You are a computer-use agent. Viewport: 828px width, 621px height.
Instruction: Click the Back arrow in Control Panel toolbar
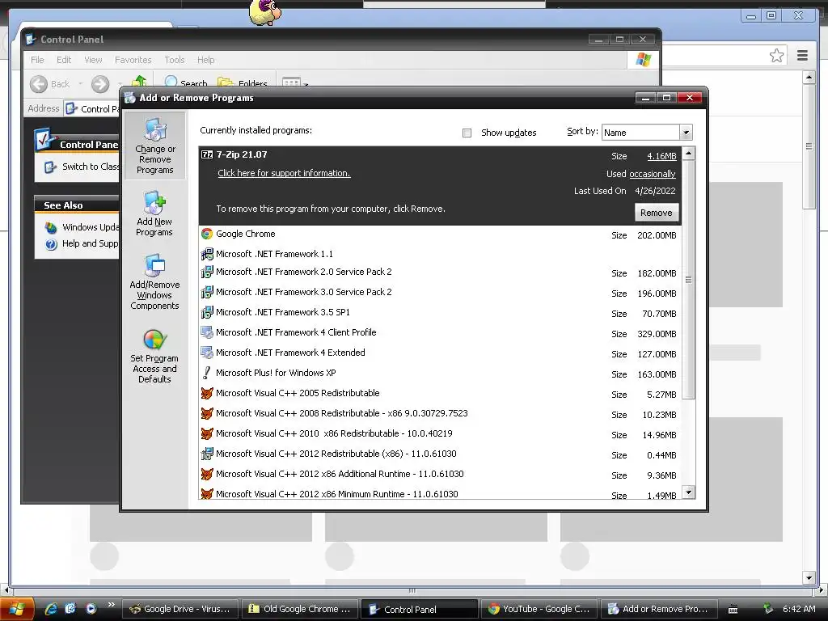(x=39, y=84)
